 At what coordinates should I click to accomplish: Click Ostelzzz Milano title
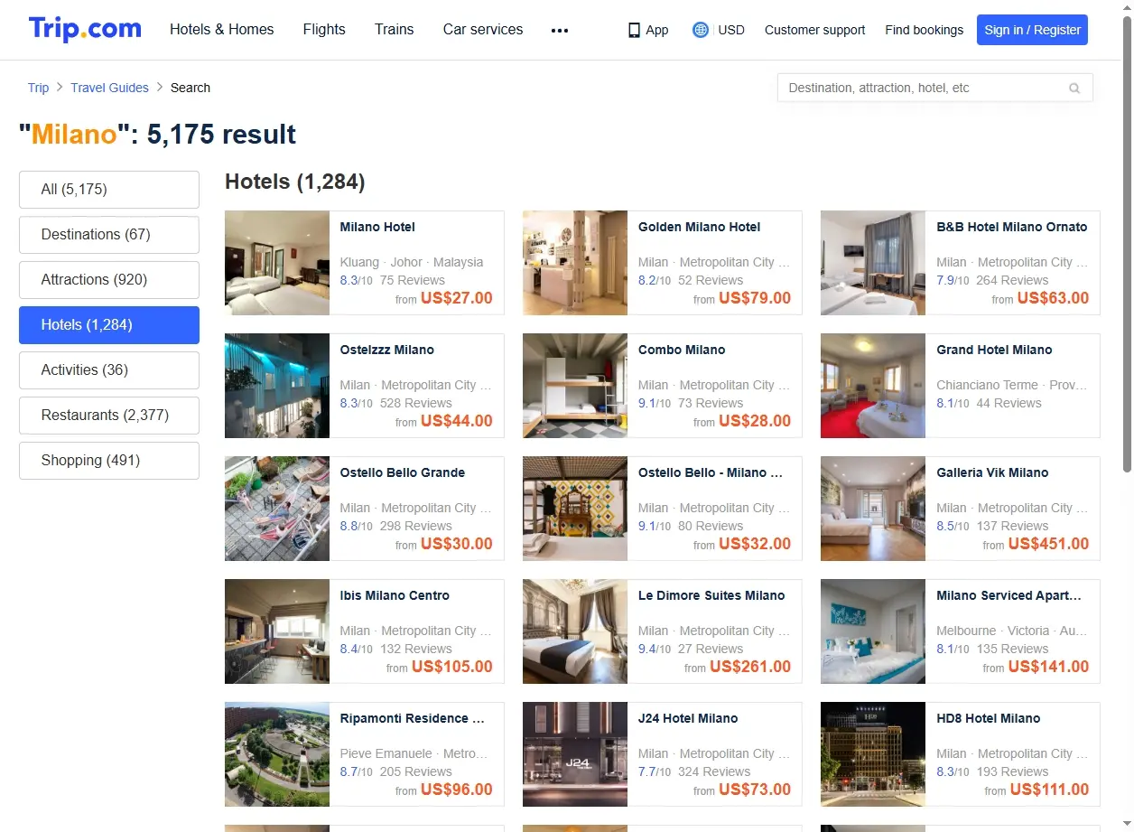(386, 350)
